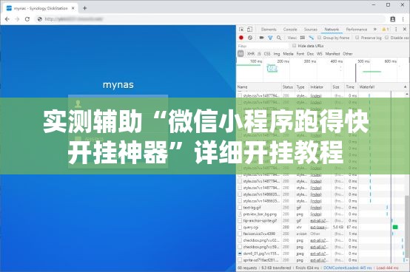Filter requests by WS type

point(320,53)
